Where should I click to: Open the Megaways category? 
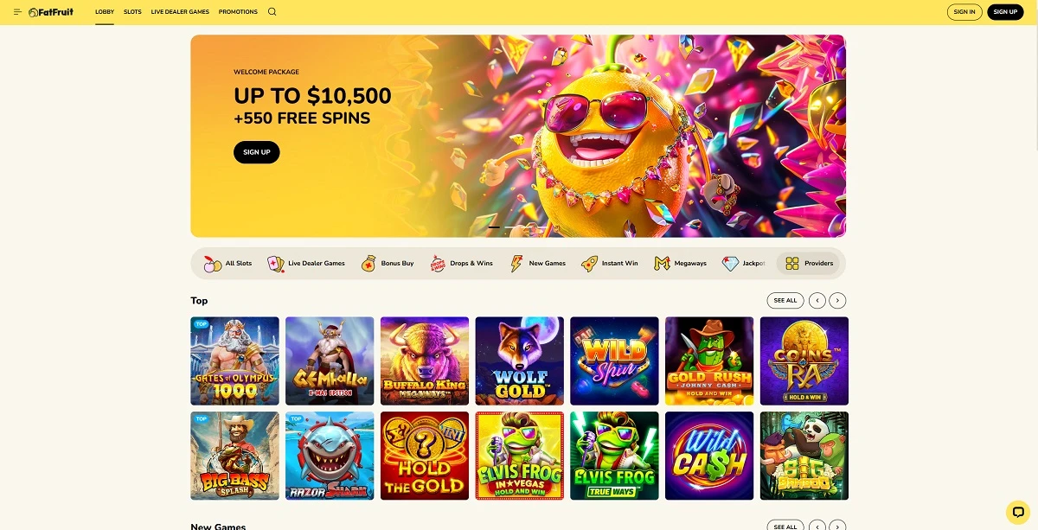[680, 264]
